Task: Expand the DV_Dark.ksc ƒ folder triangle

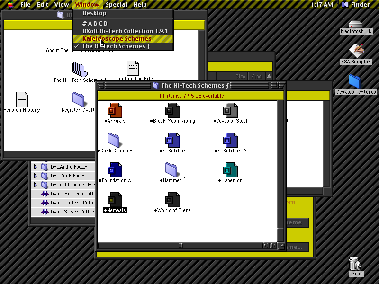Action: (x=36, y=176)
